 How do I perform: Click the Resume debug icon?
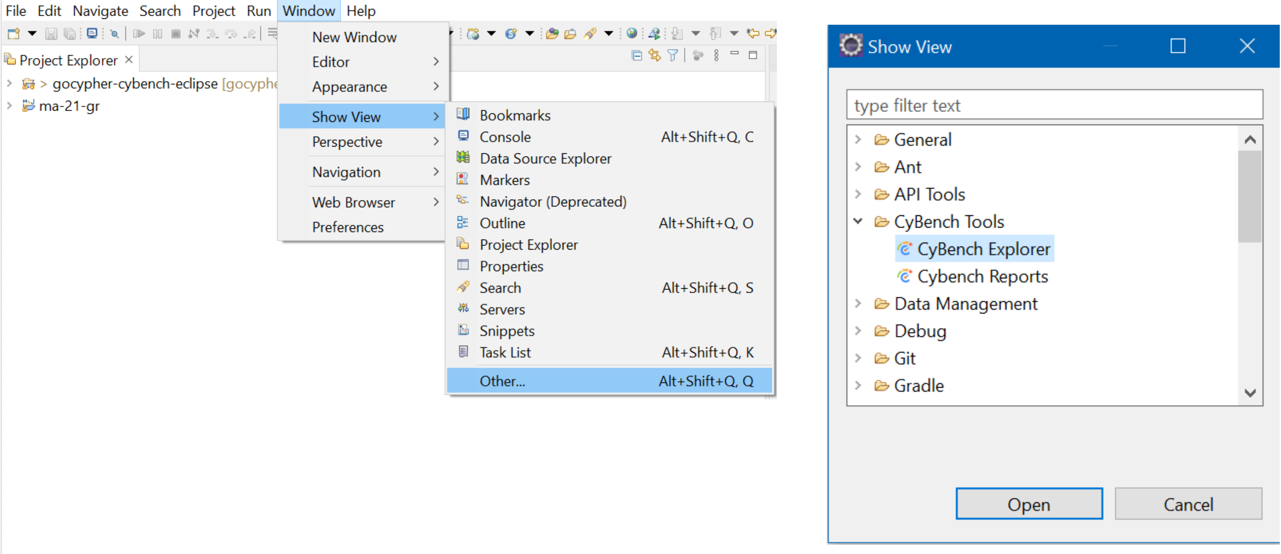coord(139,34)
